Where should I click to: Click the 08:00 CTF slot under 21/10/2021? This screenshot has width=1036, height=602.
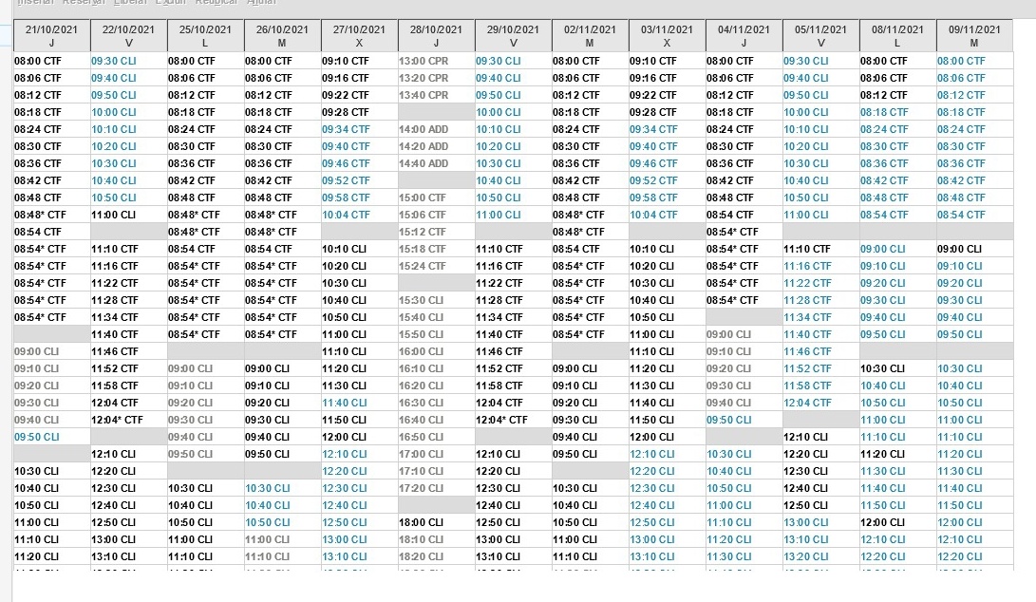pos(51,61)
